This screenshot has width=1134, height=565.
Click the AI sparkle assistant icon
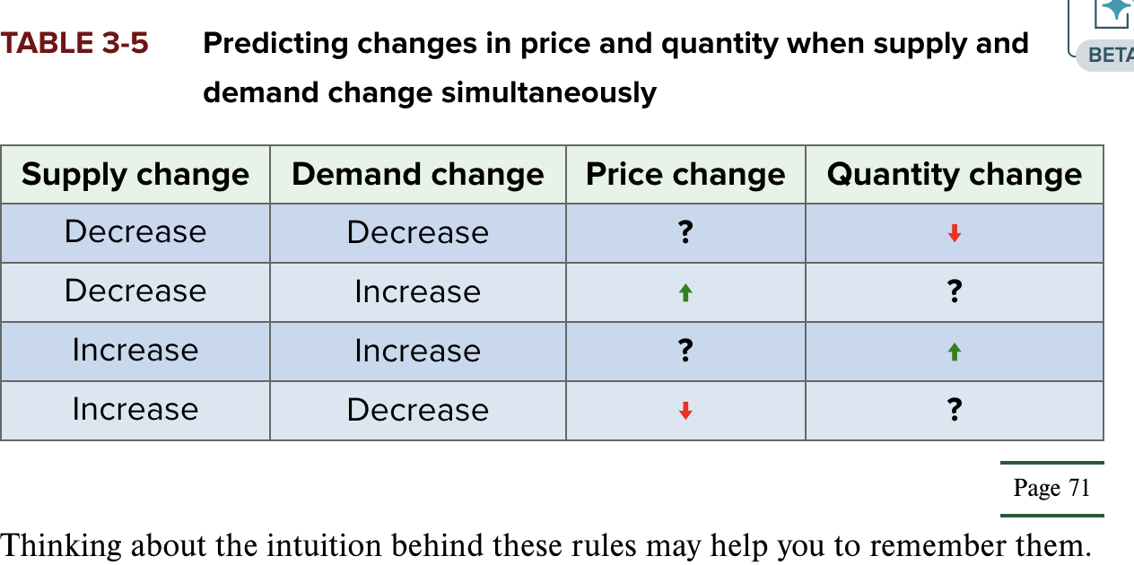pos(1116,12)
